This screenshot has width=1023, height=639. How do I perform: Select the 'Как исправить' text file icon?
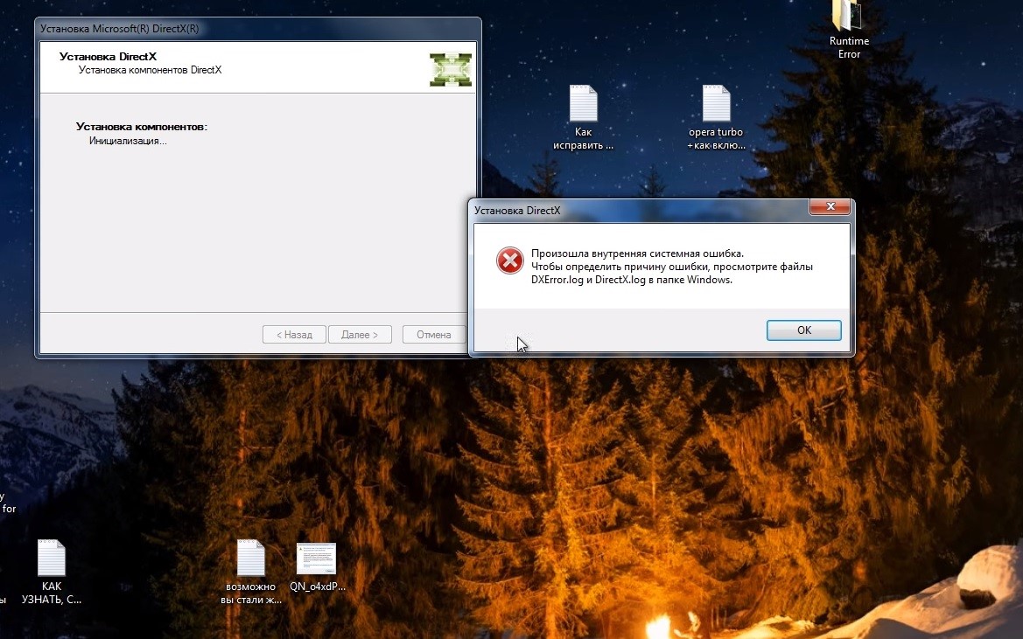point(583,104)
